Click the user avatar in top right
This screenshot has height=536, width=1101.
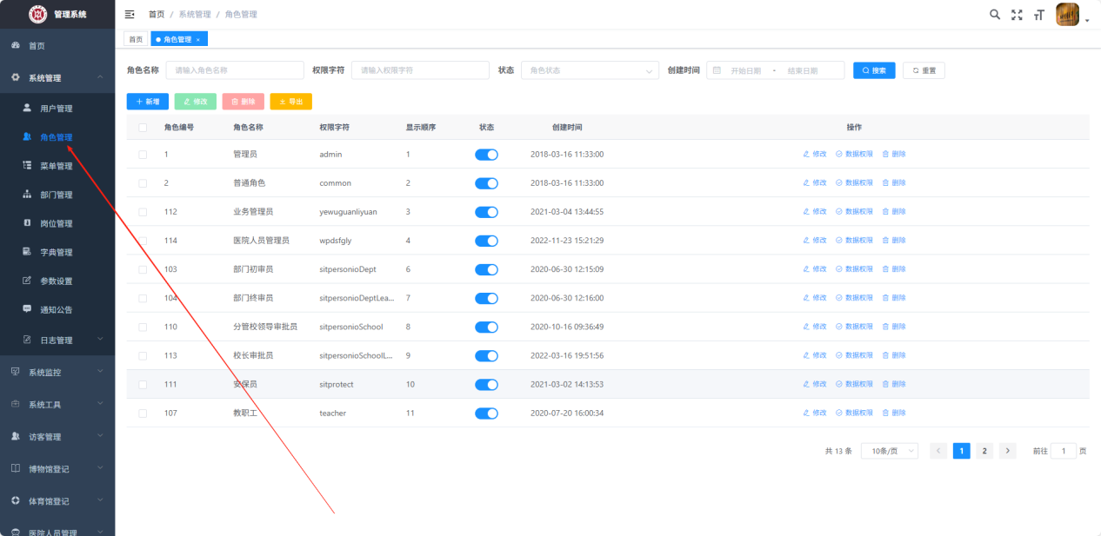coord(1067,15)
